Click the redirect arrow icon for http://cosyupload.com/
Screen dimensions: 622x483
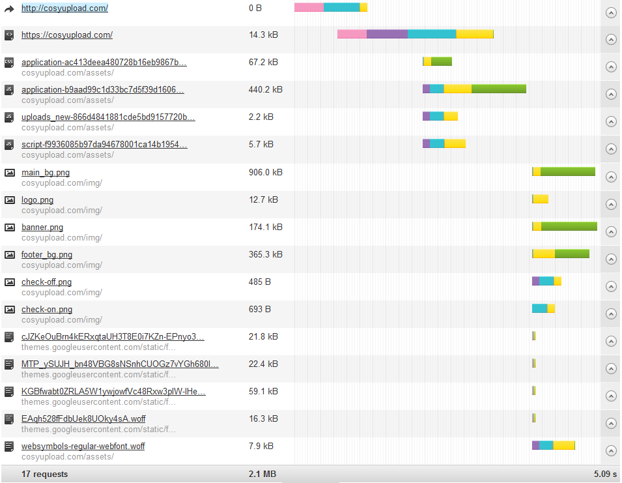(9, 8)
